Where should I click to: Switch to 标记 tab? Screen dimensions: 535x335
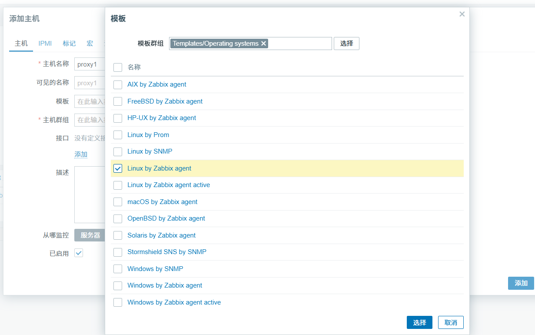69,44
